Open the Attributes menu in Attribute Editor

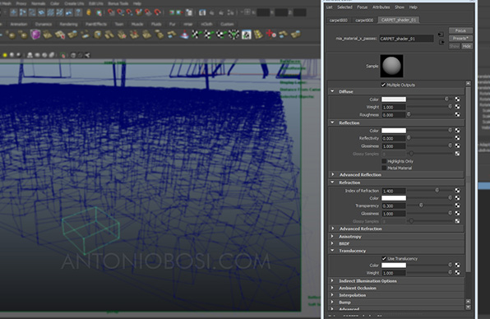click(x=381, y=7)
